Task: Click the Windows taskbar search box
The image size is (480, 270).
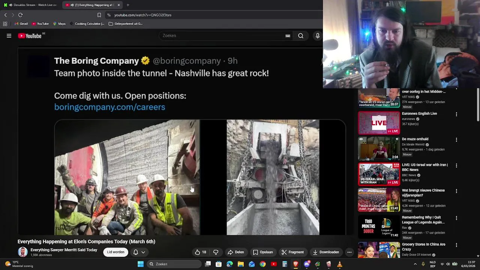Action: pyautogui.click(x=174, y=264)
